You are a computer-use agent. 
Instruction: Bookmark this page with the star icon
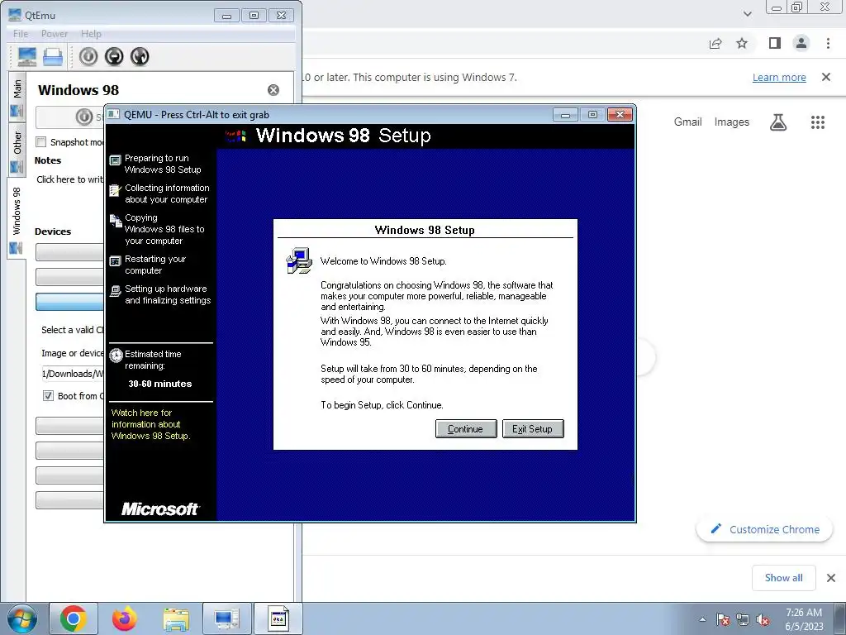[743, 43]
